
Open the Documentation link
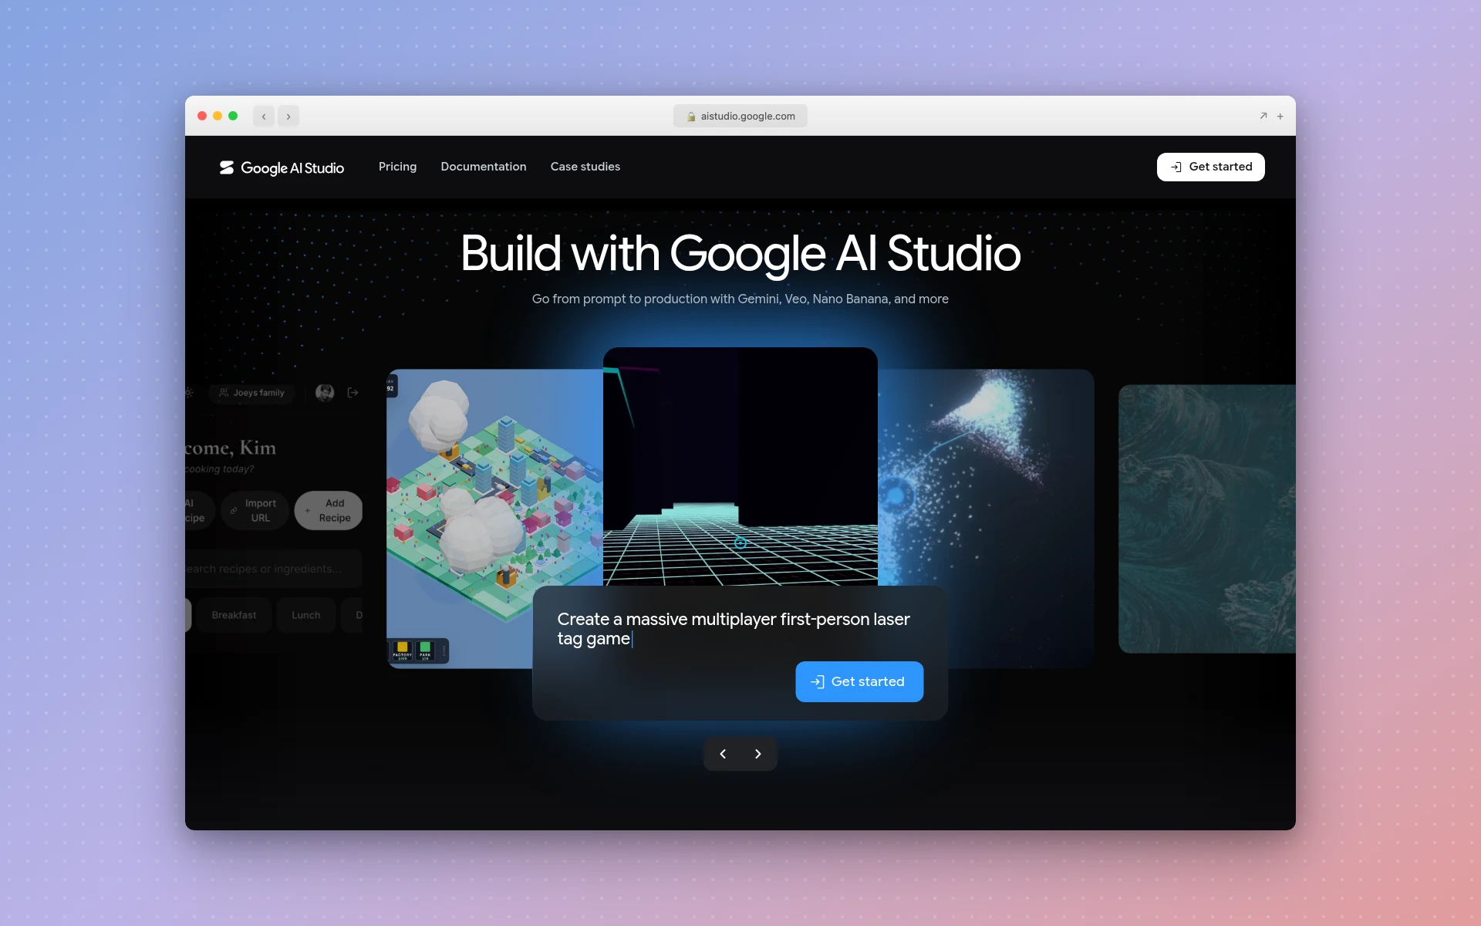tap(484, 167)
